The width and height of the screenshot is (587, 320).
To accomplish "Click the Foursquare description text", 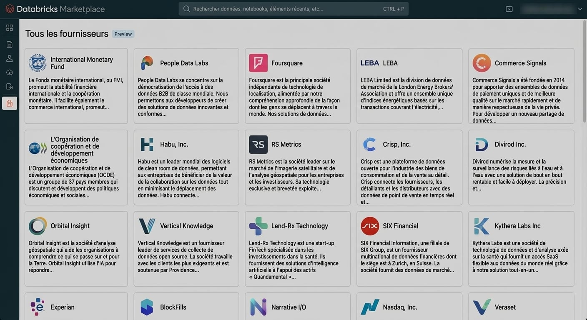I will pos(294,97).
